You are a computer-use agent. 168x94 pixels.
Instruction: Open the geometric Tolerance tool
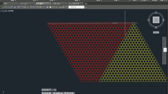coord(47,7)
